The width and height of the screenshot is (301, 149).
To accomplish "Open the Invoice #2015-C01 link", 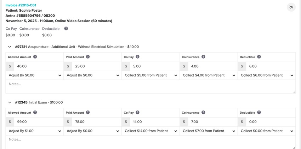I will (21, 5).
